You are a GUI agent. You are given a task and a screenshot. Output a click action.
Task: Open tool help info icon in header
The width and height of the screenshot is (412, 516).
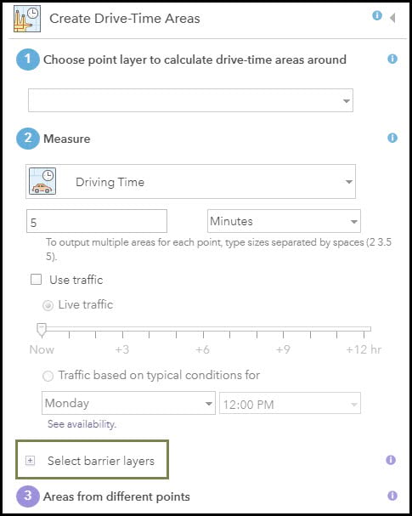tap(377, 15)
